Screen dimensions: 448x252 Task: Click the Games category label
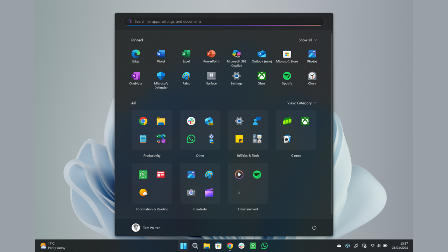pyautogui.click(x=296, y=156)
